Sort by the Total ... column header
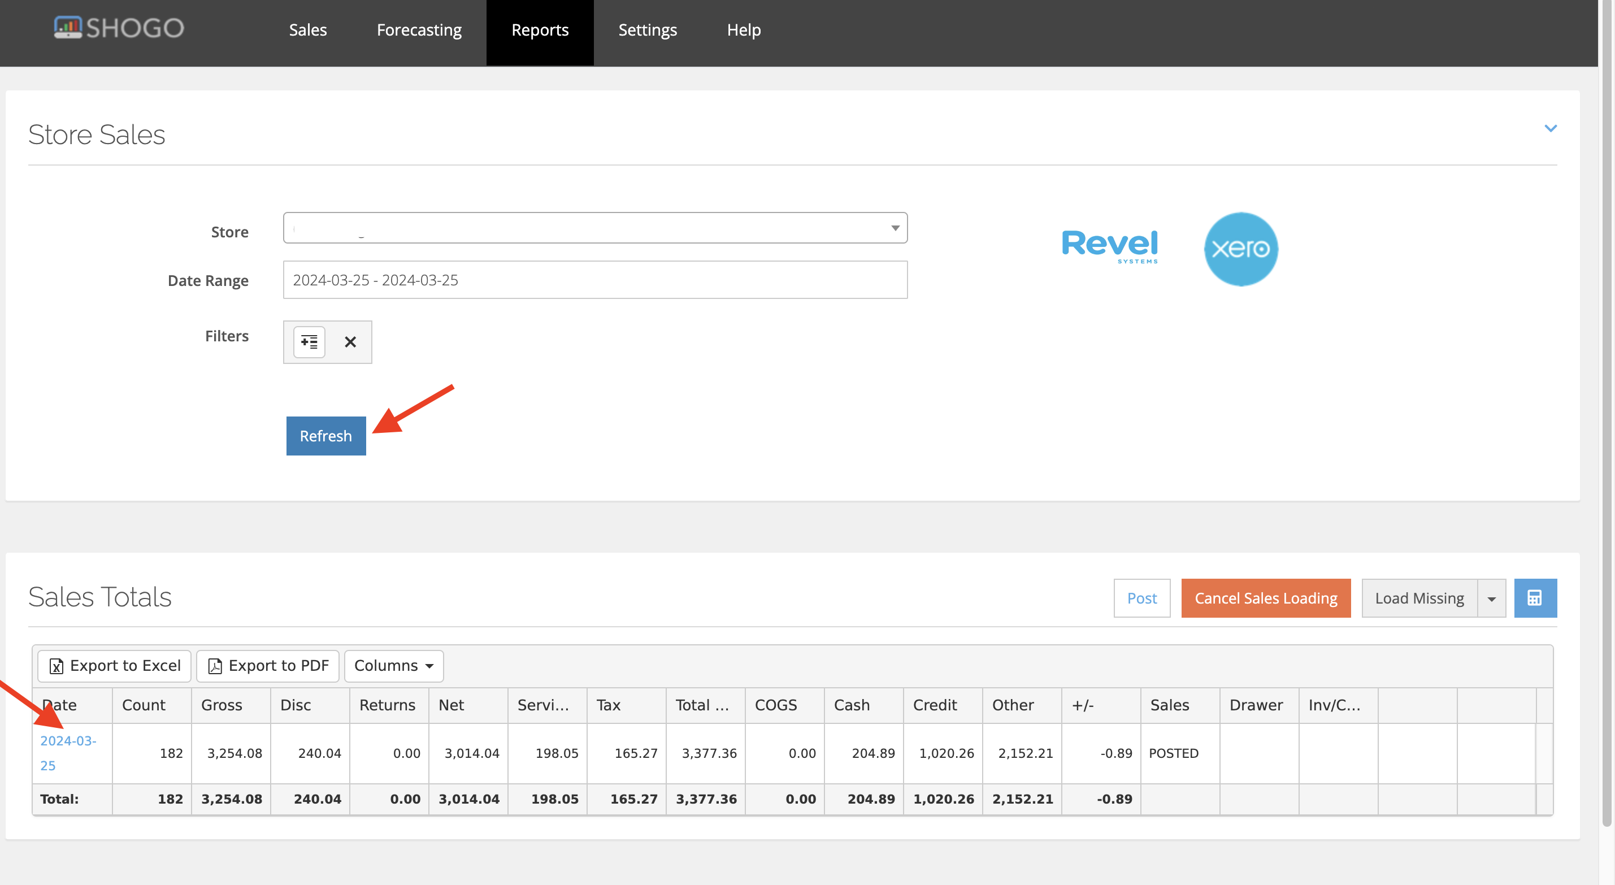This screenshot has width=1615, height=885. click(x=705, y=706)
